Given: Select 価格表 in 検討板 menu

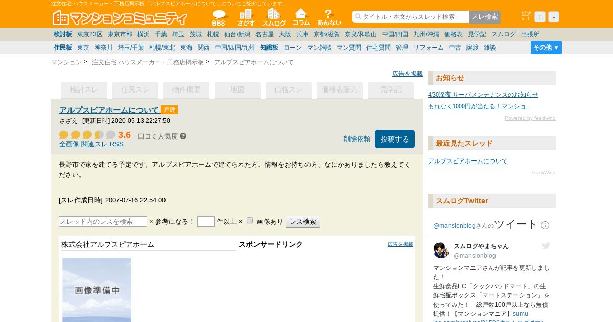Looking at the screenshot, I should (454, 34).
